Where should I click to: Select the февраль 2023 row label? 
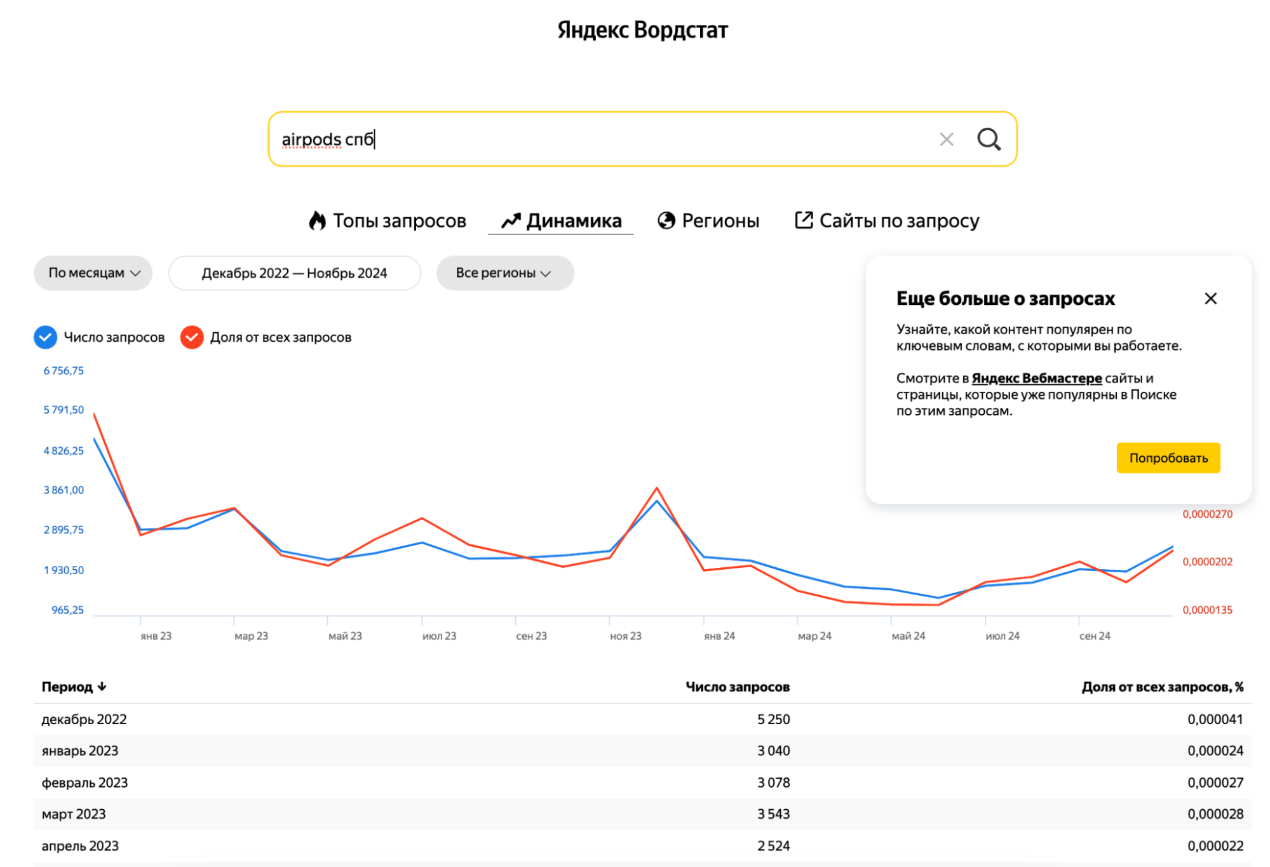tap(85, 783)
